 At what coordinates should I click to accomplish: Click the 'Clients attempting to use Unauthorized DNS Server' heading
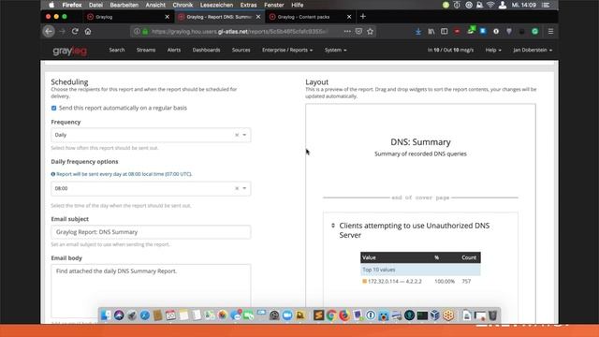point(414,230)
